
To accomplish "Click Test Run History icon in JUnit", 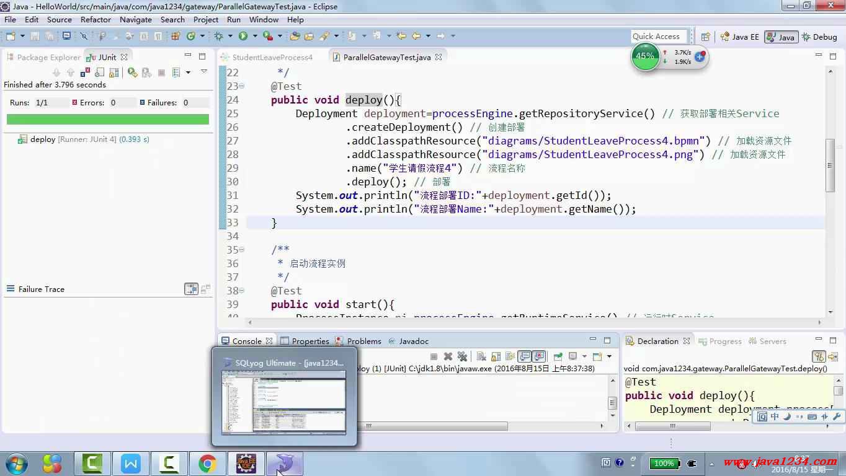I will [x=176, y=73].
